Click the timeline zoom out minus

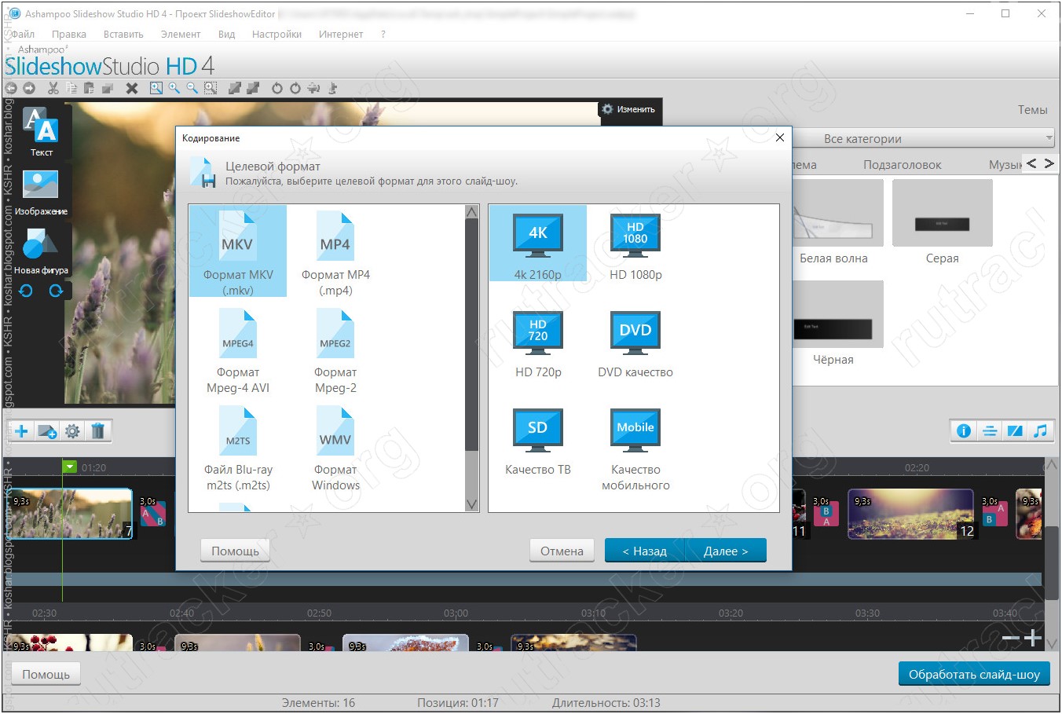(1011, 638)
